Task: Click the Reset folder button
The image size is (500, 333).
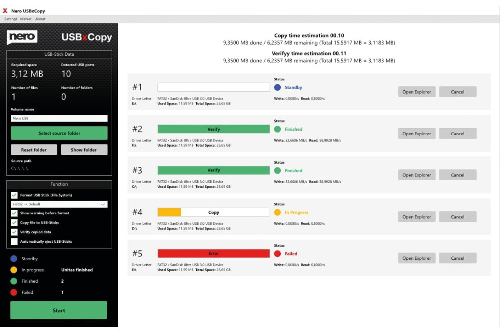Action: point(34,150)
